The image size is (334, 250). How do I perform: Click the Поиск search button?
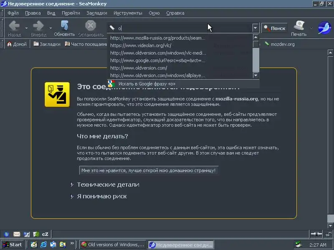[x=274, y=28]
